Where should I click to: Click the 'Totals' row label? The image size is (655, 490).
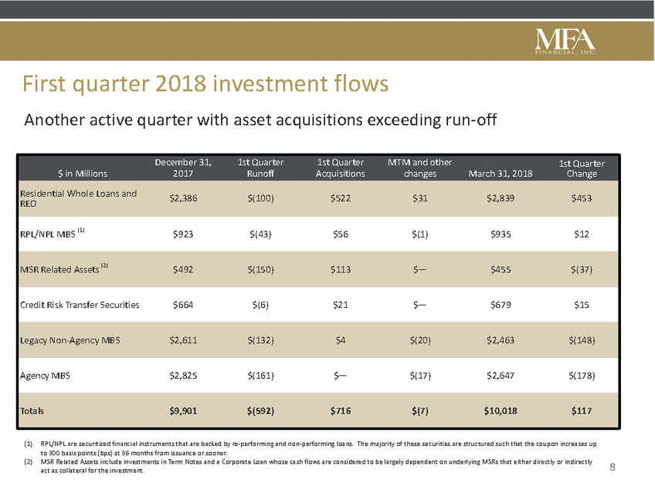(32, 411)
